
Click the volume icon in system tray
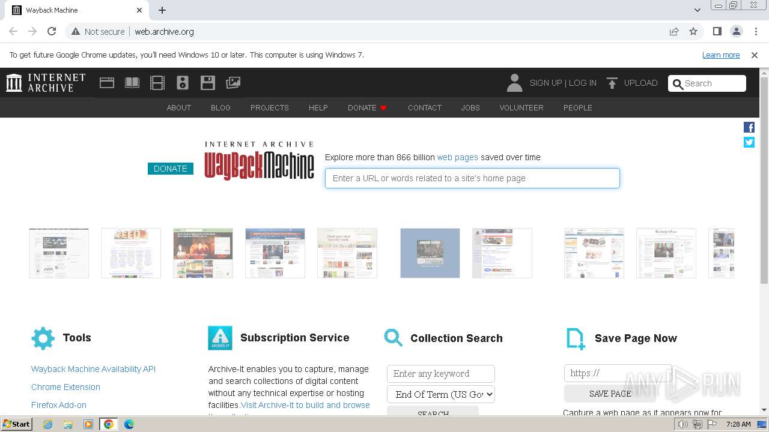pos(683,424)
